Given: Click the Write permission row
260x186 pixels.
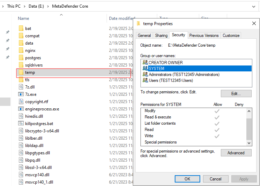Looking at the screenshot, I should pos(193,136).
